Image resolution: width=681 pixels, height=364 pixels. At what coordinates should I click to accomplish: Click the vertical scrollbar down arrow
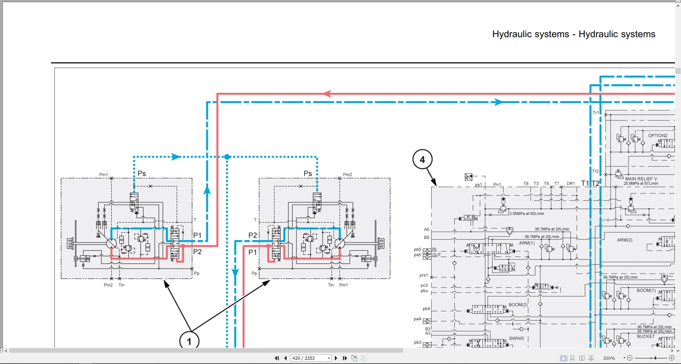coord(678,351)
